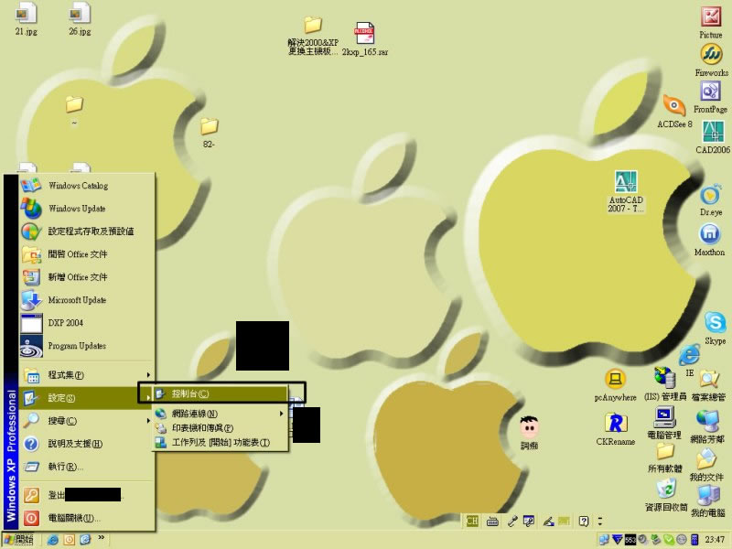Expand the 搜尋(C) submenu
The height and width of the screenshot is (549, 732).
86,421
